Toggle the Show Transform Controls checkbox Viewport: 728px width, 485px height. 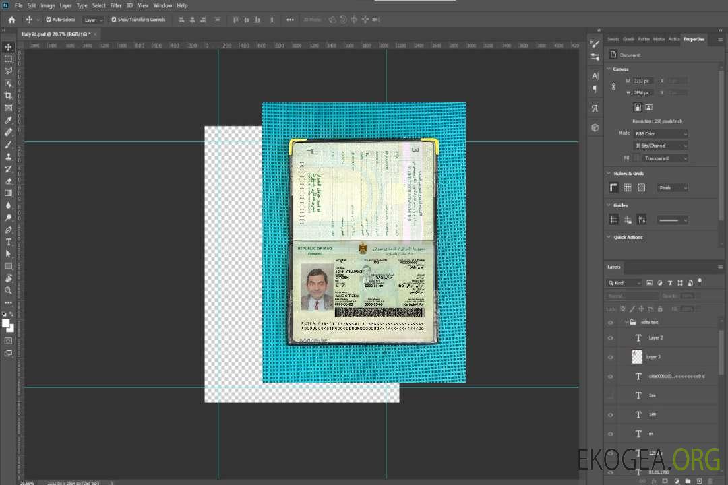tap(114, 20)
